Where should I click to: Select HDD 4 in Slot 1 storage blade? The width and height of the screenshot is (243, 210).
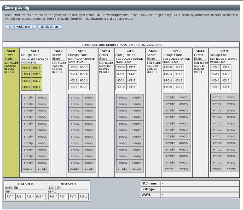click(26, 74)
